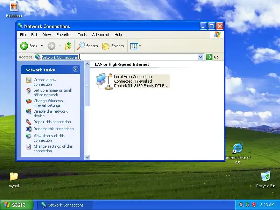The image size is (280, 210).
Task: Open the Views dropdown arrow
Action: [140, 46]
